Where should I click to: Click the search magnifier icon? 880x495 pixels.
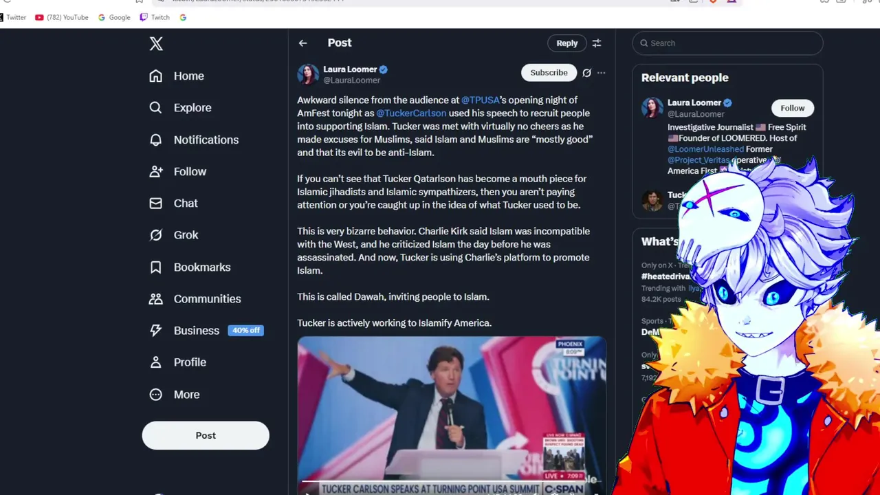tap(644, 43)
